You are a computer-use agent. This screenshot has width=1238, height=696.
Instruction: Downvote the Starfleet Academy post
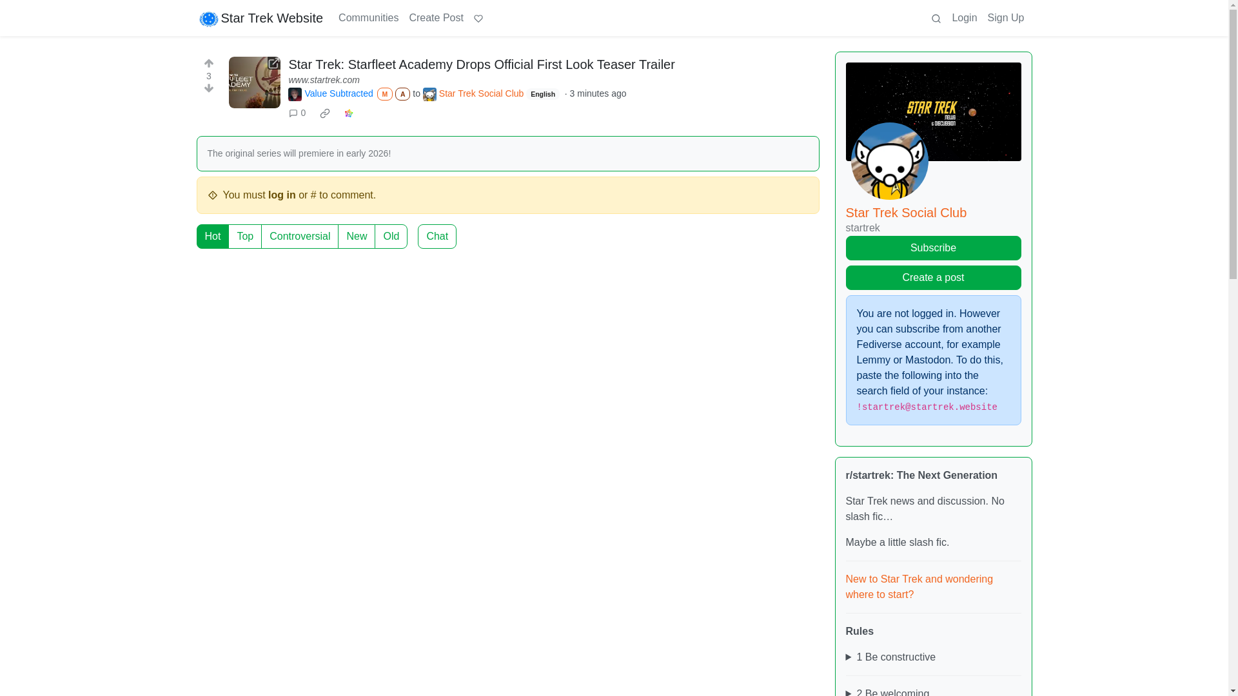point(208,88)
